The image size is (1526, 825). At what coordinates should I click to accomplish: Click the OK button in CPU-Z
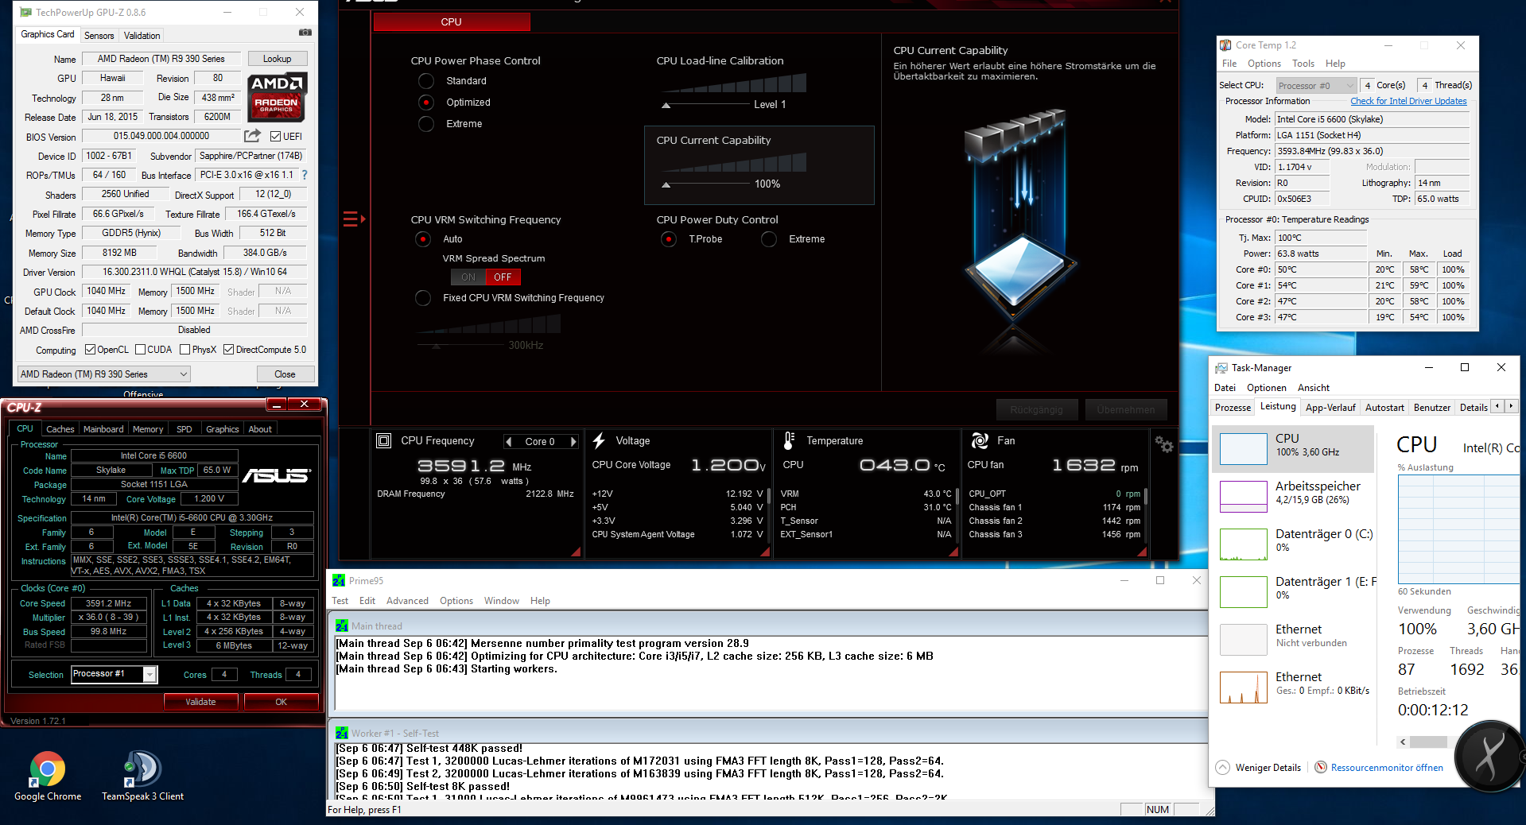281,702
